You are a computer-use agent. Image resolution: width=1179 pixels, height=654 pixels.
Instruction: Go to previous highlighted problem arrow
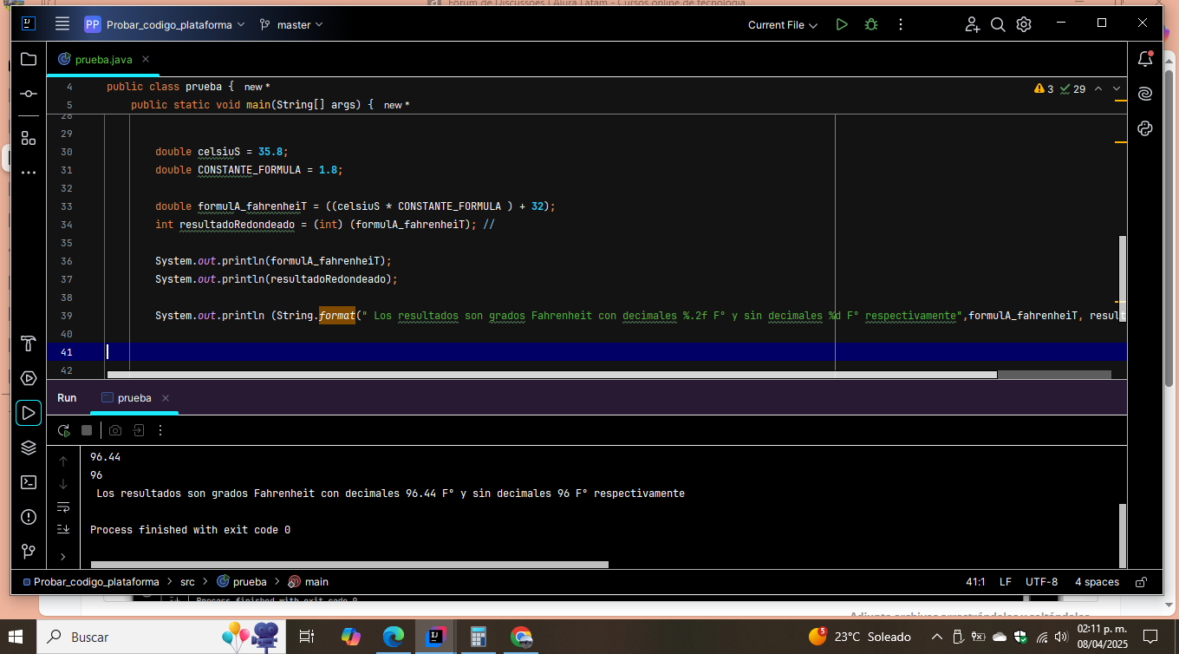coord(1098,88)
